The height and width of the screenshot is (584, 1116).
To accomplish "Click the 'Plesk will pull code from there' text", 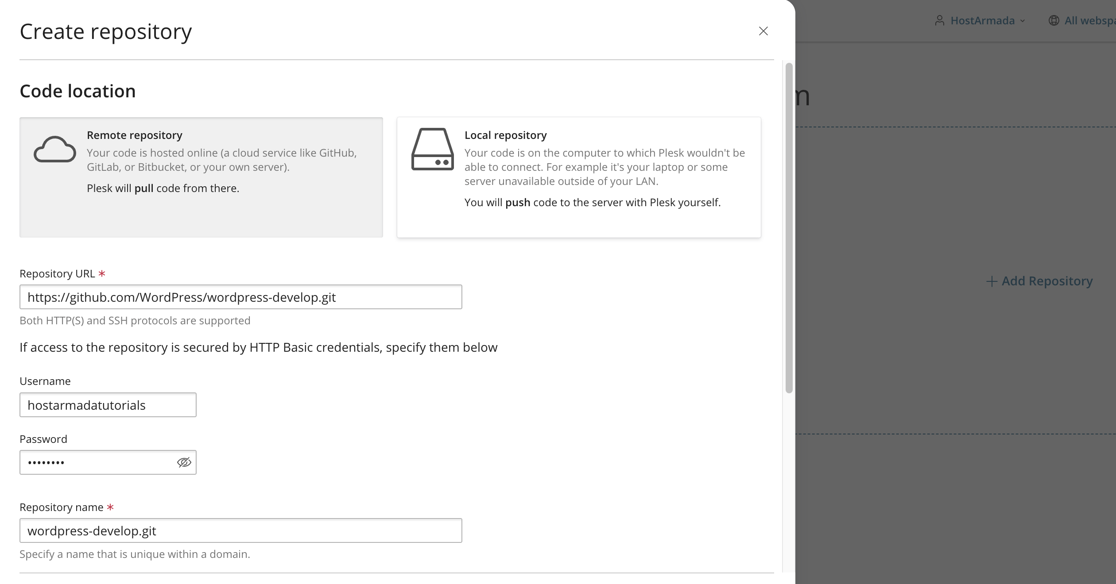I will click(163, 188).
